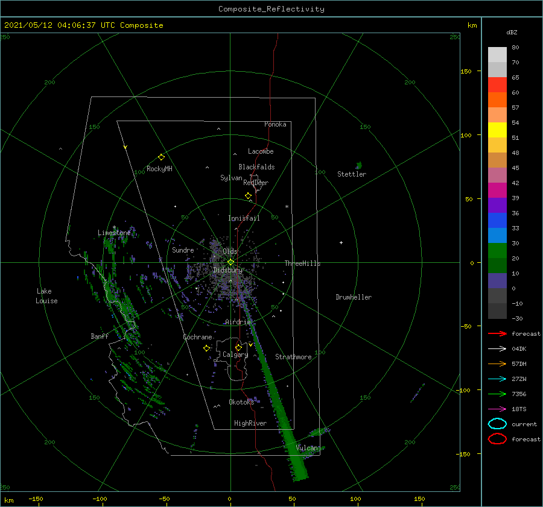Click the ThreeHills town label
Image resolution: width=543 pixels, height=507 pixels.
302,263
